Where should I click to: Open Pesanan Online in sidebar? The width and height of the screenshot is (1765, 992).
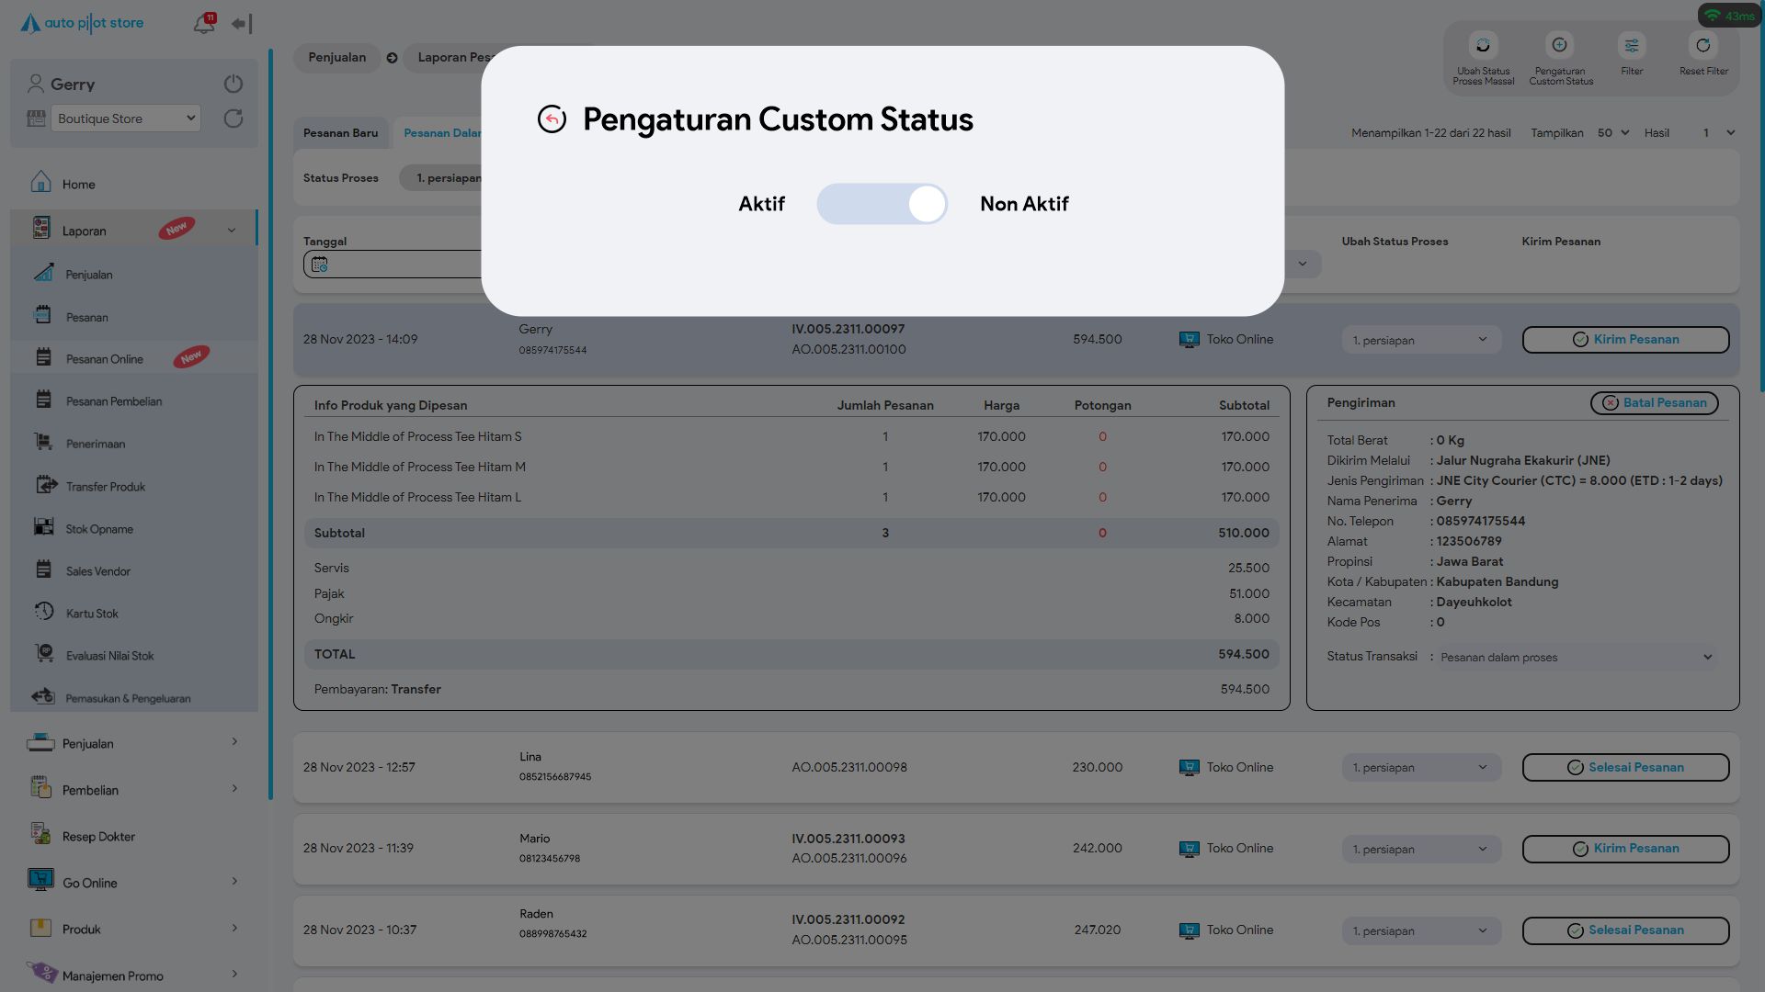coord(105,359)
